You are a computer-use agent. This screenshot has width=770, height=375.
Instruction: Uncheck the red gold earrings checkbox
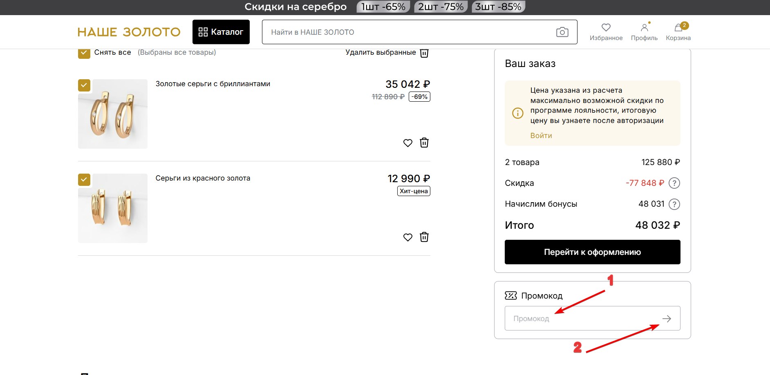(x=84, y=180)
